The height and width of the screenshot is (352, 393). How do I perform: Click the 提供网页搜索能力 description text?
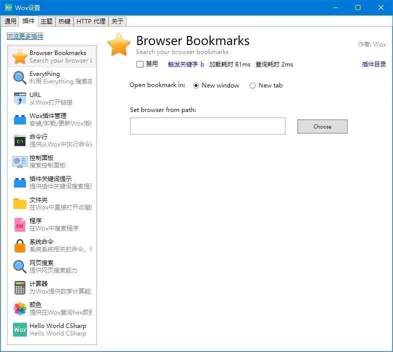coord(53,270)
